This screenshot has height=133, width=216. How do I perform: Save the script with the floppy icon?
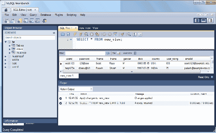pos(68,34)
